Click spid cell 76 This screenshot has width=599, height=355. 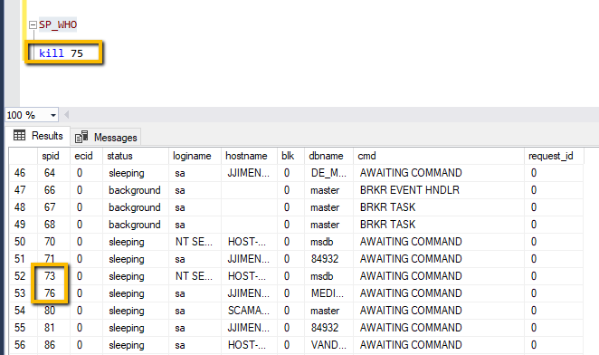click(x=53, y=293)
